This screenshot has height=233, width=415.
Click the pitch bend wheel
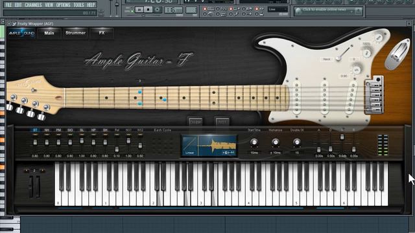point(31,186)
